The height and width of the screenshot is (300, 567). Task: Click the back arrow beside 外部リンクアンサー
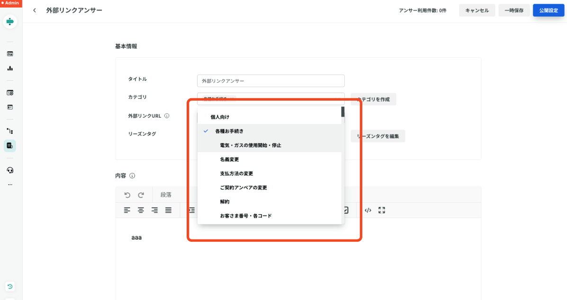click(35, 10)
